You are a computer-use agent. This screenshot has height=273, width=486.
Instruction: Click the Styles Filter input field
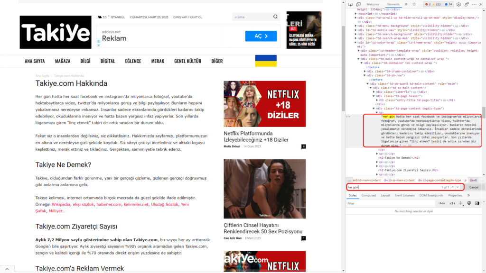(391, 203)
